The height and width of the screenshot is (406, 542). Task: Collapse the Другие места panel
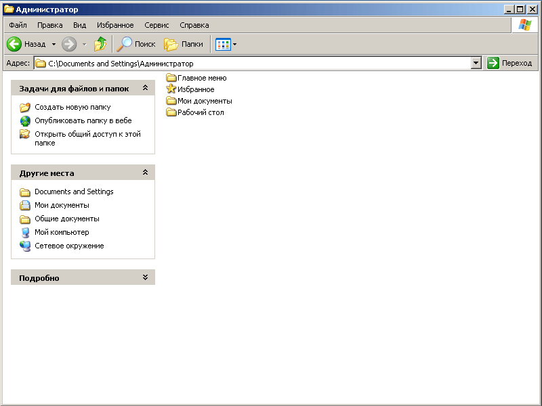[145, 173]
